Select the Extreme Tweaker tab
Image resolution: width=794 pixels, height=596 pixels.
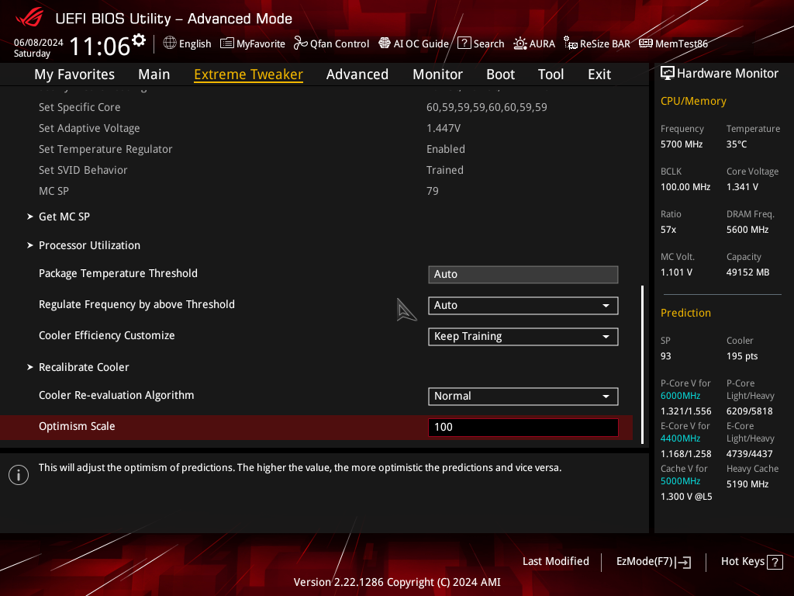tap(249, 74)
